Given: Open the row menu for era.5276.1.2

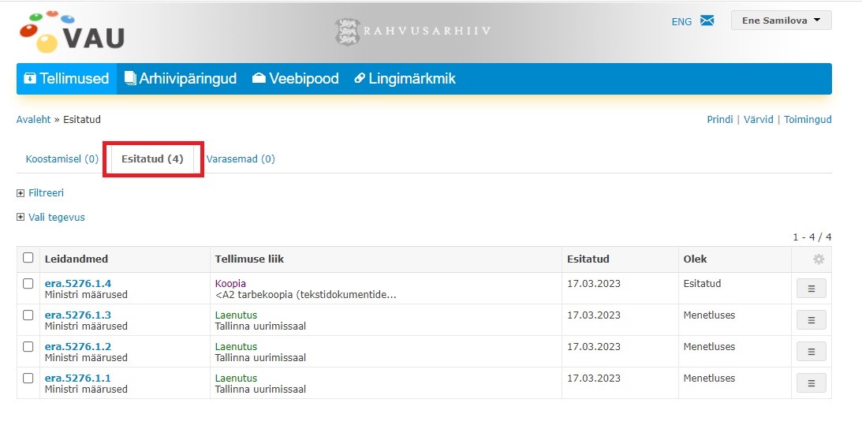Looking at the screenshot, I should (811, 352).
